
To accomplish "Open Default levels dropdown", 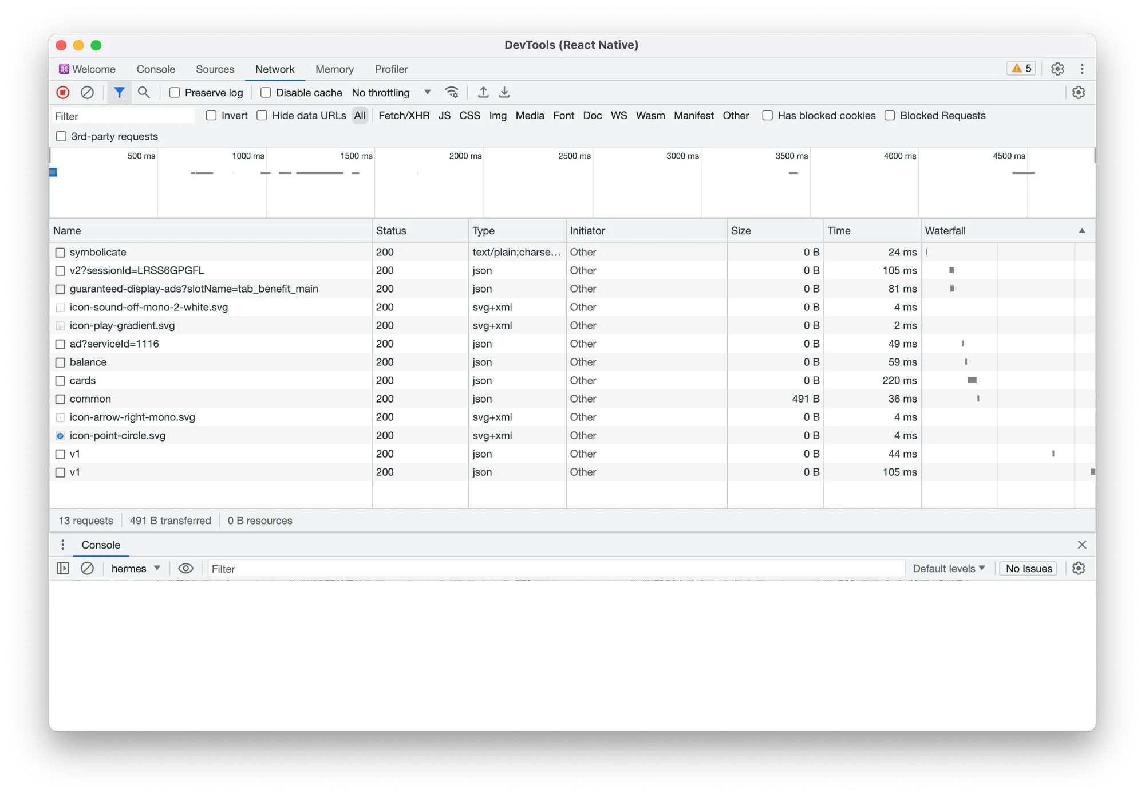I will (x=948, y=568).
